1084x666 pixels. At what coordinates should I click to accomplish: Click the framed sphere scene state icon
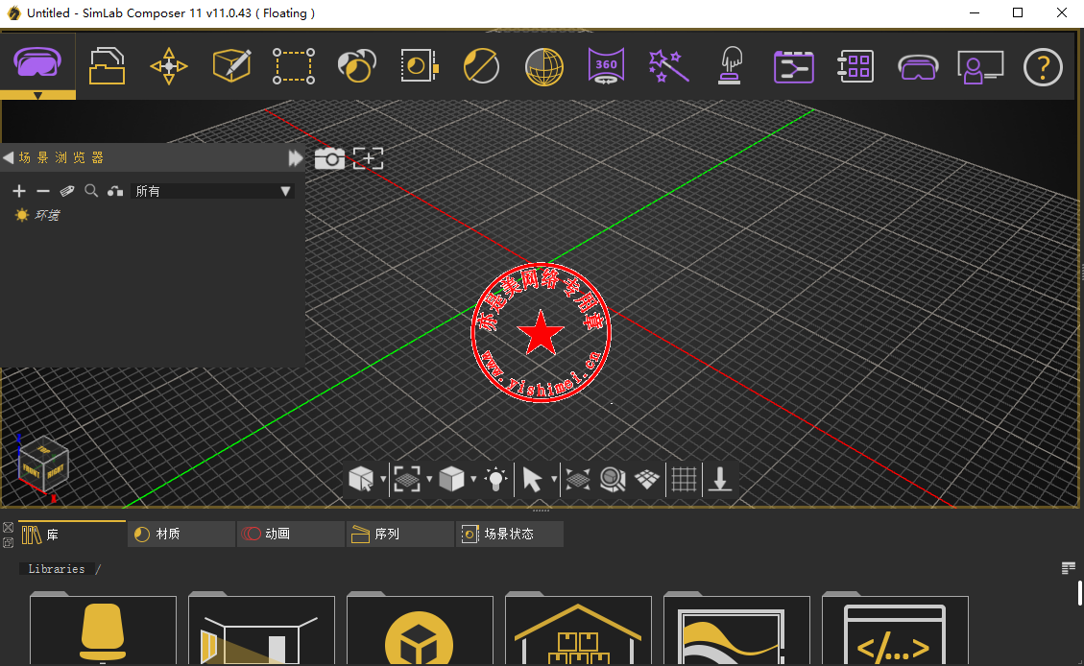click(x=419, y=66)
